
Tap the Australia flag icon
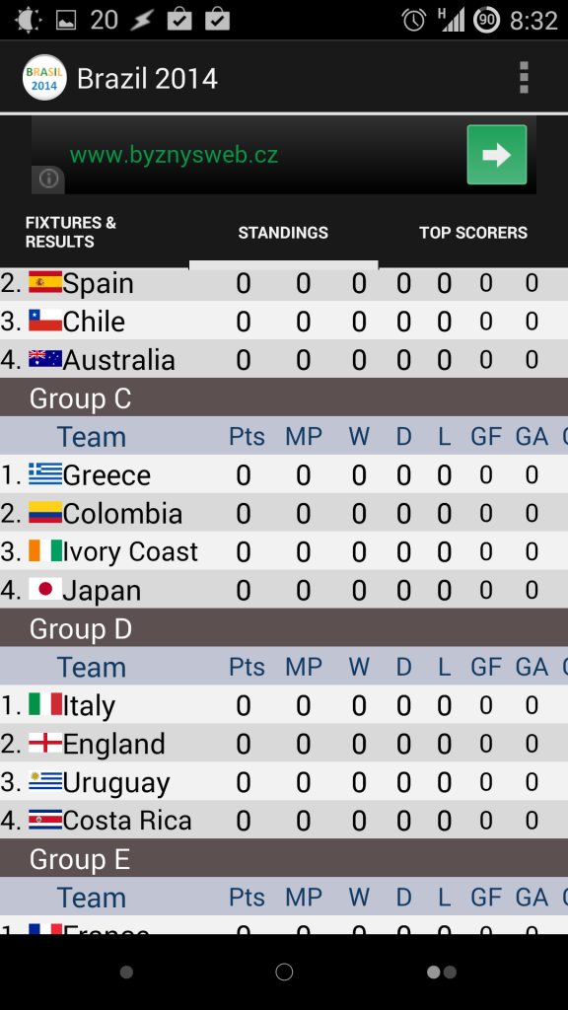45,359
